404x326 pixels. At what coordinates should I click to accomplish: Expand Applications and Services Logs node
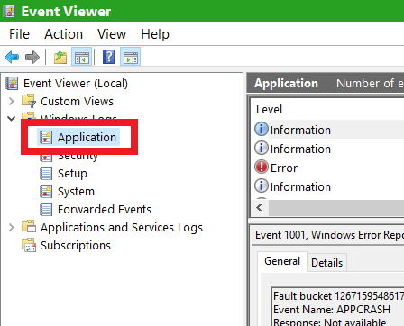click(x=12, y=227)
